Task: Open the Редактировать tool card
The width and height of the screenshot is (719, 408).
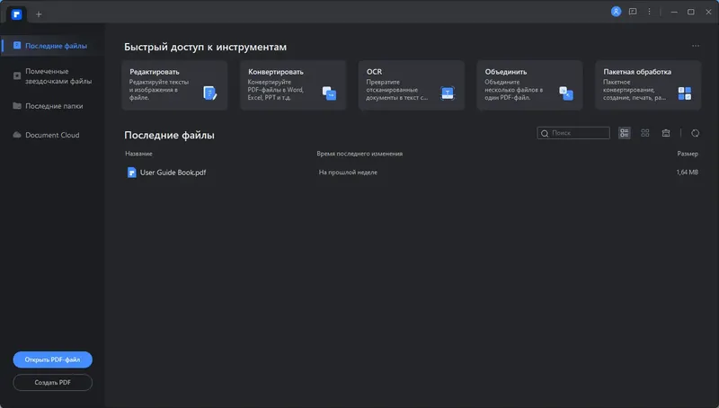Action: [x=174, y=85]
